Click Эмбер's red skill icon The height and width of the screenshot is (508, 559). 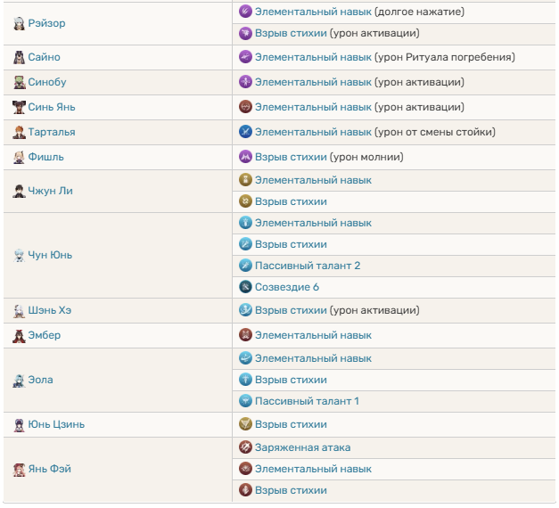click(x=245, y=335)
